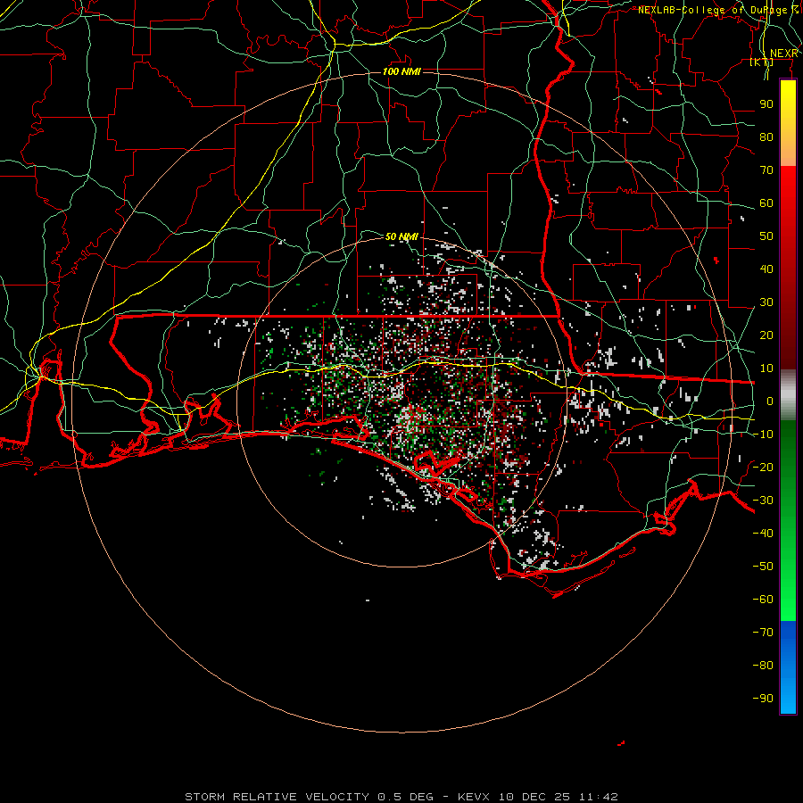803x803 pixels.
Task: Select the -60 value on velocity legend
Action: (763, 600)
